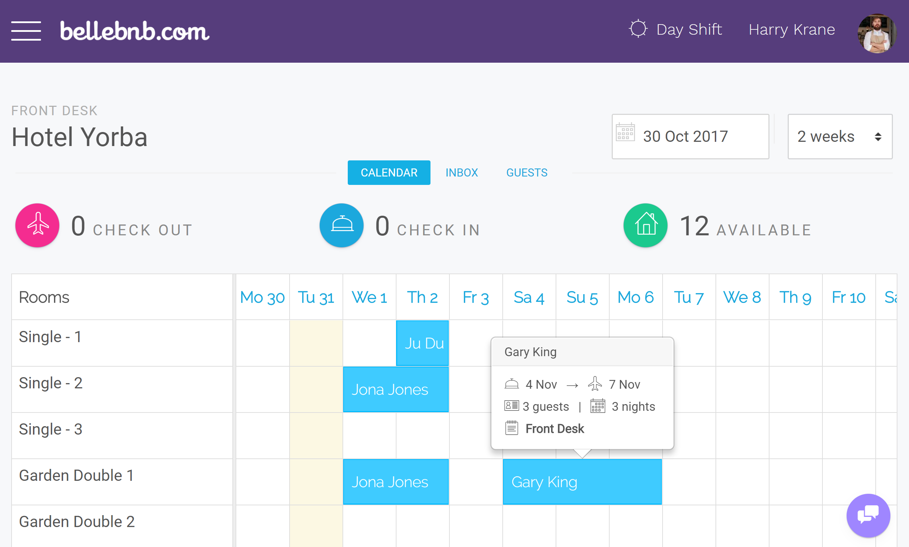Screen dimensions: 909x547
Task: Click the 30 Oct 2017 date field
Action: (x=690, y=136)
